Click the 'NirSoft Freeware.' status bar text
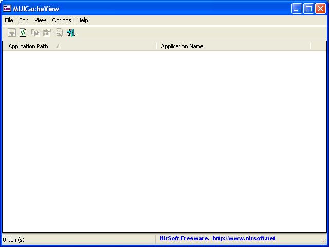This screenshot has width=329, height=247. [185, 239]
